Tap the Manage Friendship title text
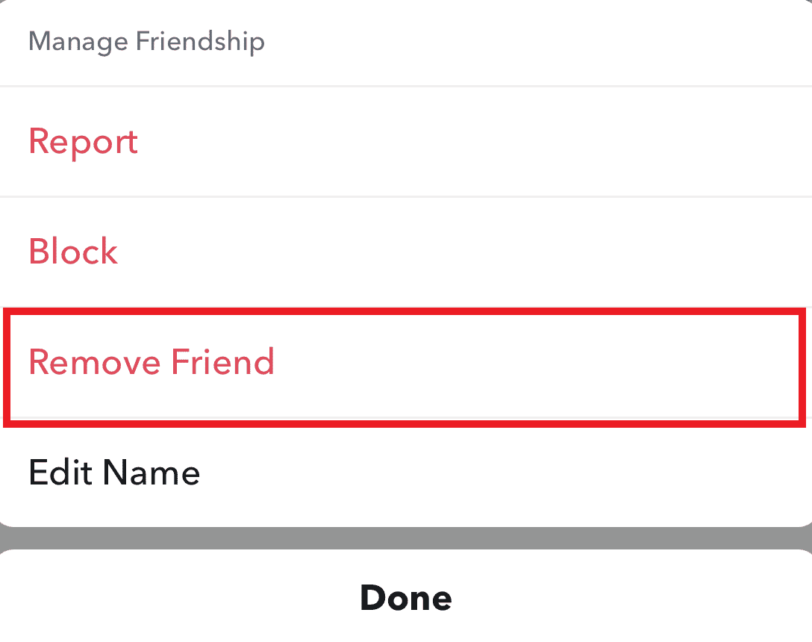Screen dimensions: 812x642 tap(146, 42)
